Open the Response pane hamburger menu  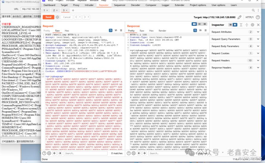(x=205, y=31)
